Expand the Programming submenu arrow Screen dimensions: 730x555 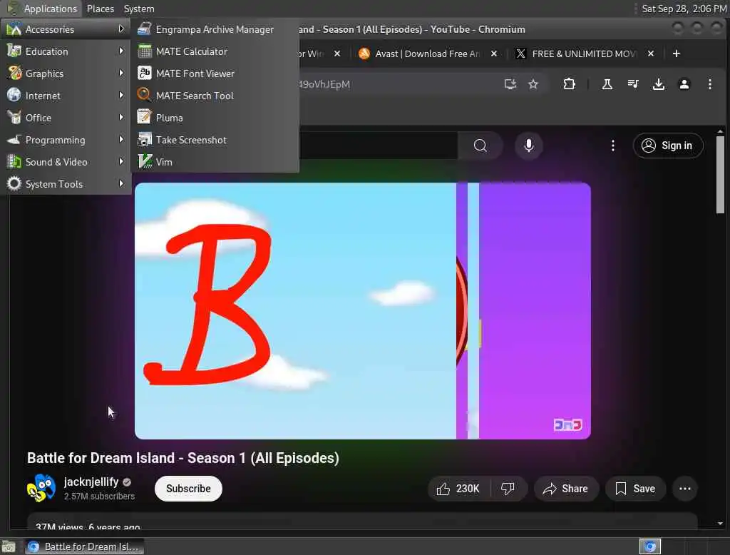(x=121, y=139)
